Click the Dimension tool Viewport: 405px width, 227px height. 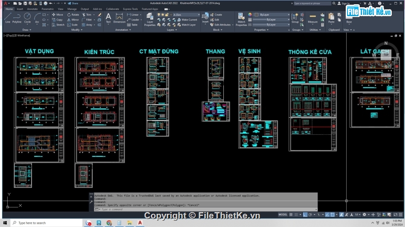click(119, 18)
